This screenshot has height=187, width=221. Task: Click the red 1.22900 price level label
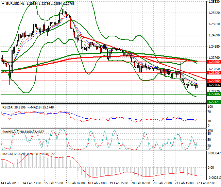tap(214, 81)
